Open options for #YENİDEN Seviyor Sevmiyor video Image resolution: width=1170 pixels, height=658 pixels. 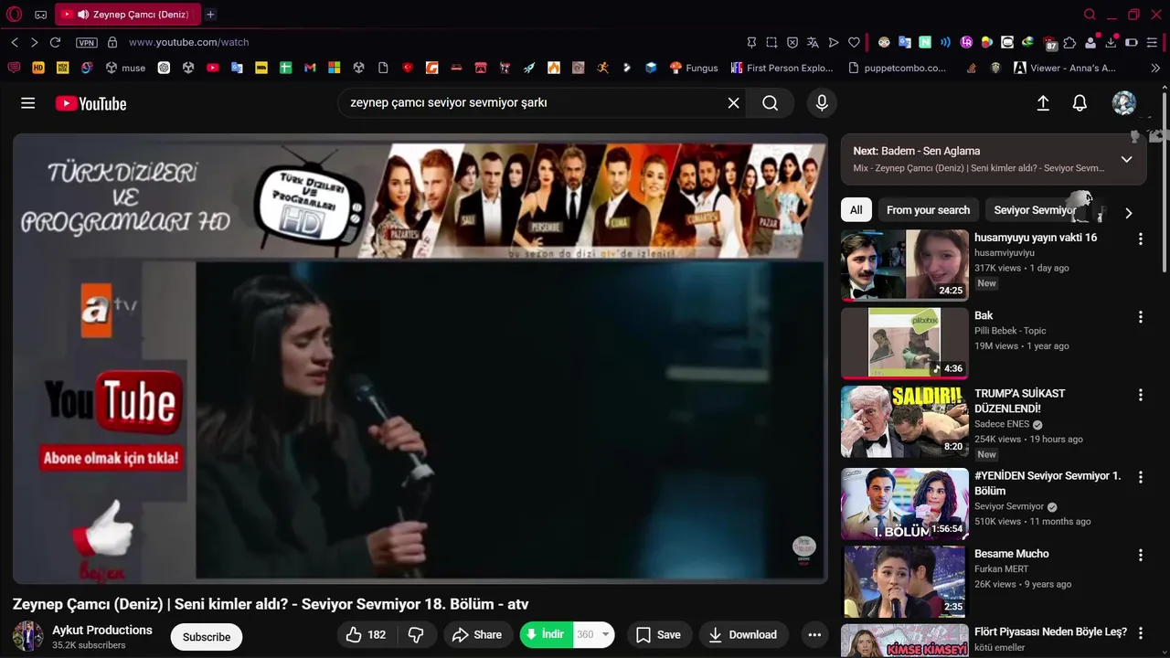(x=1140, y=477)
